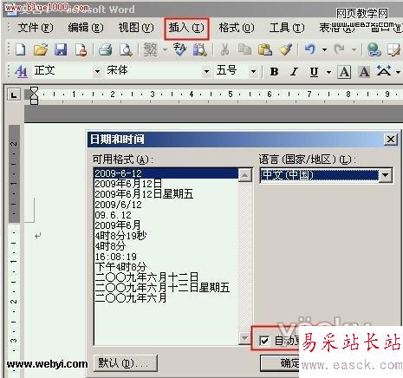This screenshot has height=378, width=403.
Task: Undo the last action
Action: [310, 49]
